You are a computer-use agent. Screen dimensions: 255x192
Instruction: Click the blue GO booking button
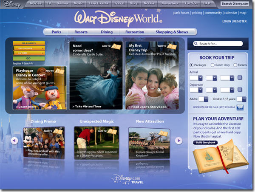pos(240,107)
